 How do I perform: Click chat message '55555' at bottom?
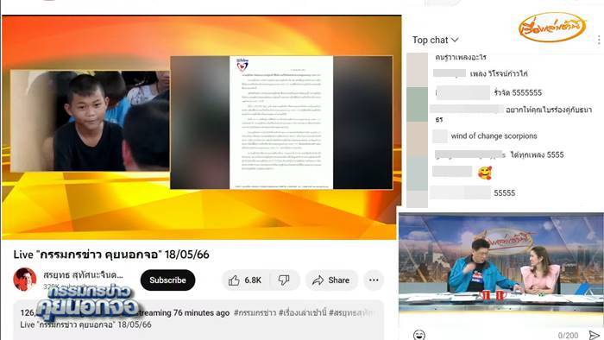click(504, 193)
